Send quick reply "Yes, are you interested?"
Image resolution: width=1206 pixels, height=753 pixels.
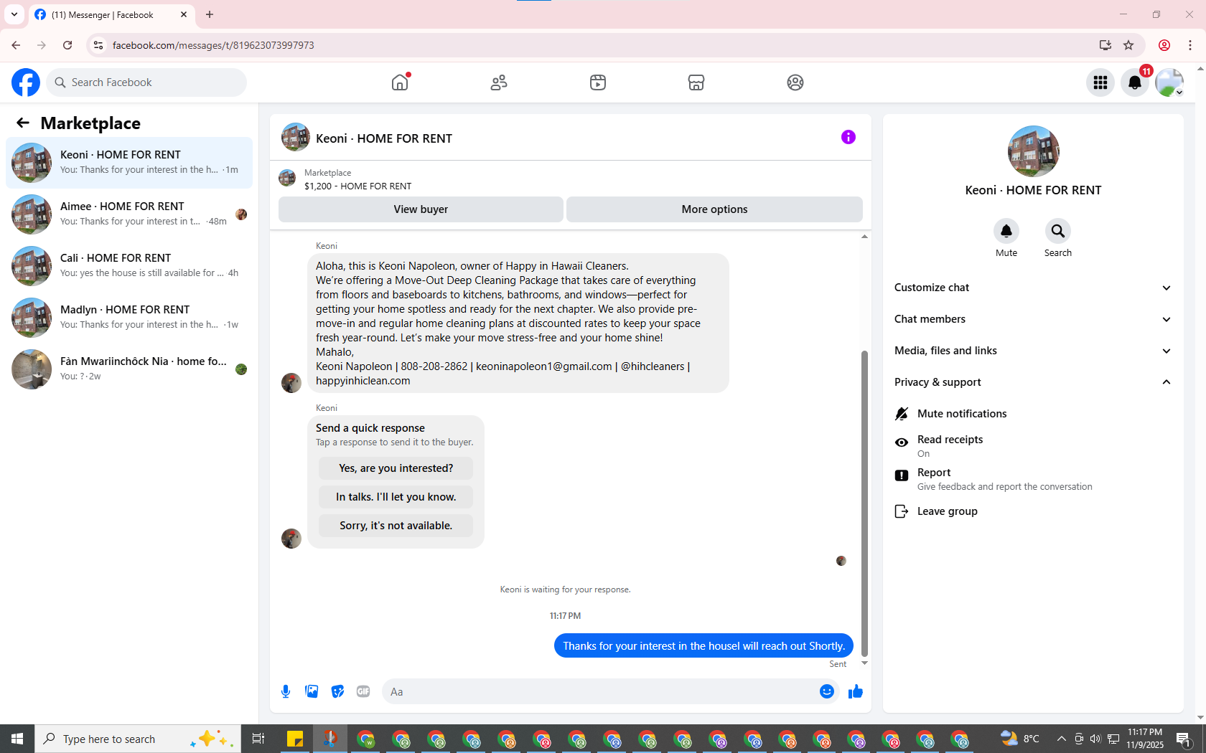(396, 468)
